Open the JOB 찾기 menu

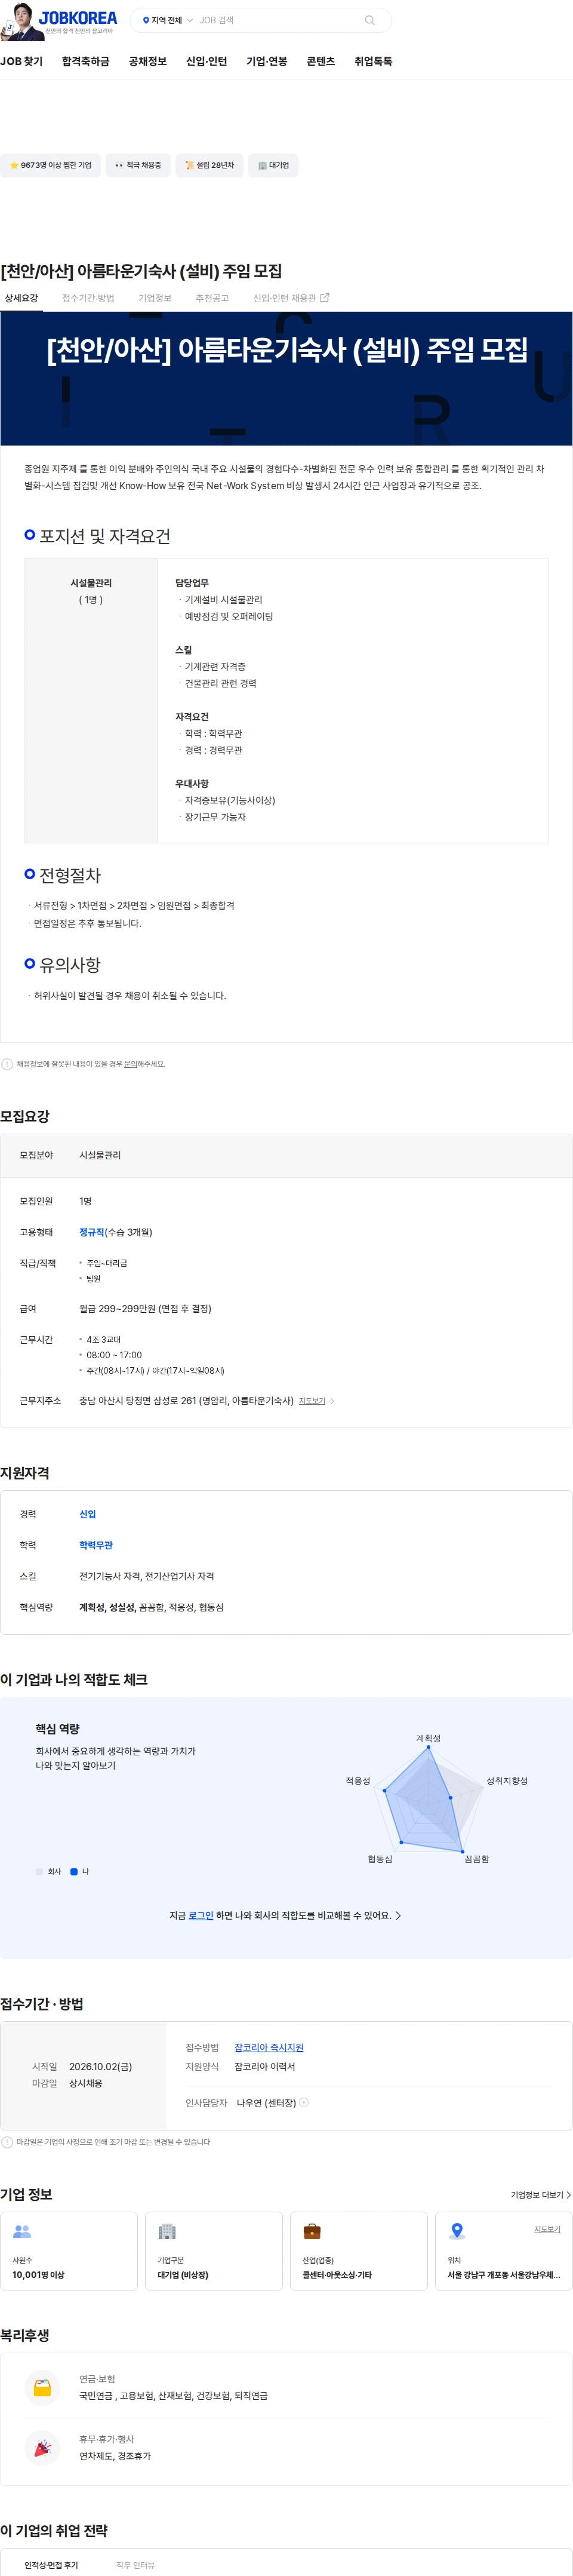tap(21, 62)
